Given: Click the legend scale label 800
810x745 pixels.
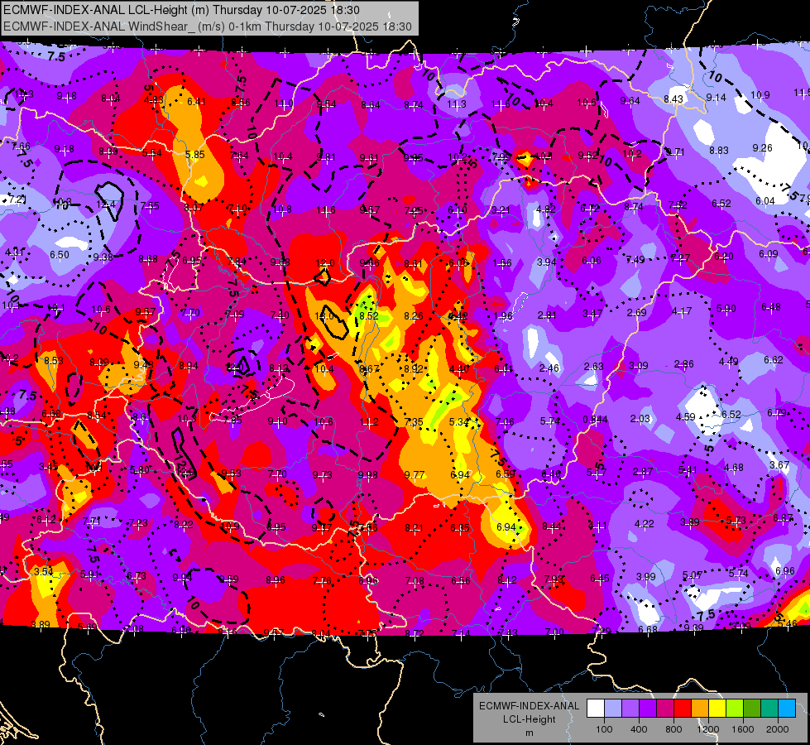Looking at the screenshot, I should click(x=673, y=729).
